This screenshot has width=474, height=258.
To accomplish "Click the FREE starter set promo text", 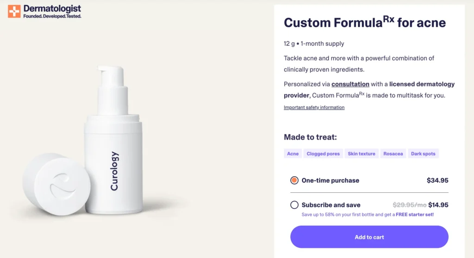I will [415, 215].
